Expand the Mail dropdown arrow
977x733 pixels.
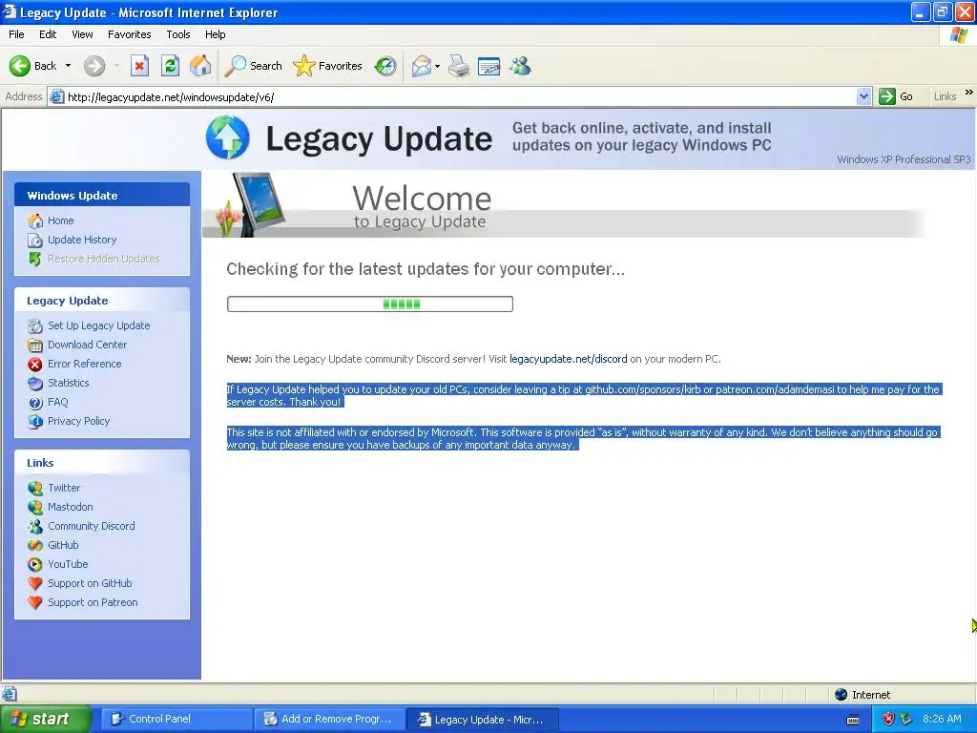coord(437,66)
